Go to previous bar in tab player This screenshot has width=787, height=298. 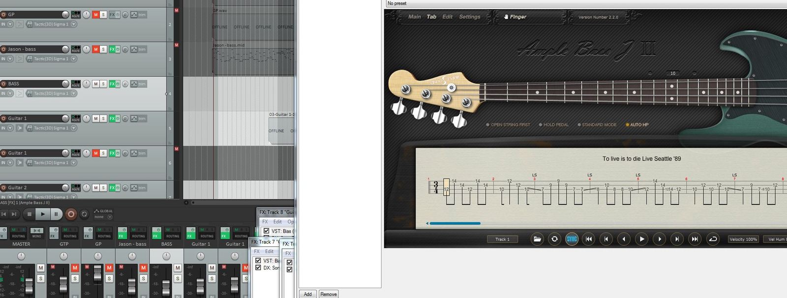point(606,239)
